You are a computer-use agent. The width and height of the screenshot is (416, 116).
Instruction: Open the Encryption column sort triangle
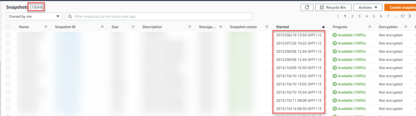tap(406, 27)
